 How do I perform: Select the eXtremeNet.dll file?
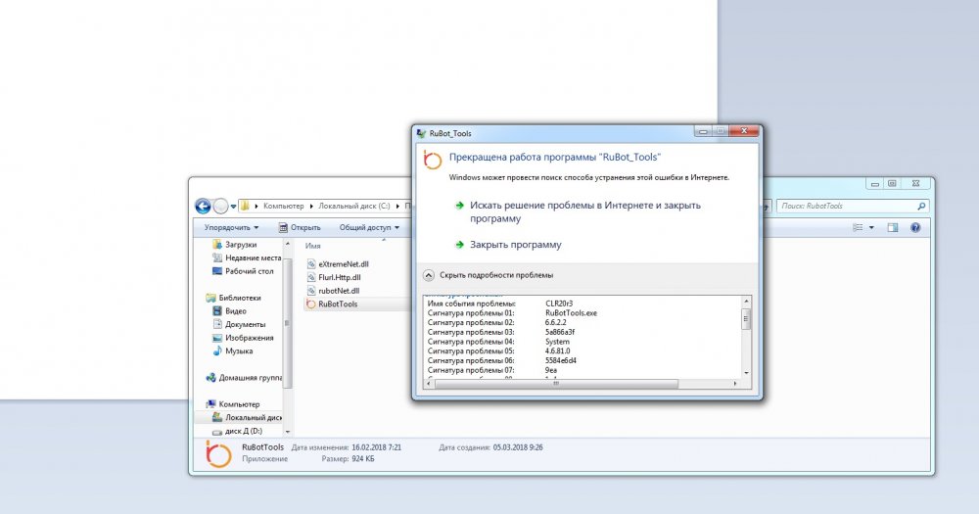click(343, 264)
